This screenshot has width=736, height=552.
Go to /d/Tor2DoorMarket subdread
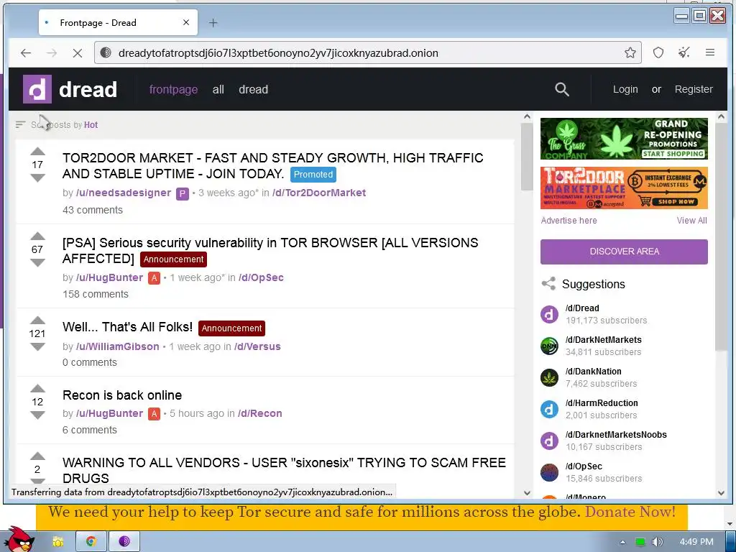pyautogui.click(x=318, y=193)
